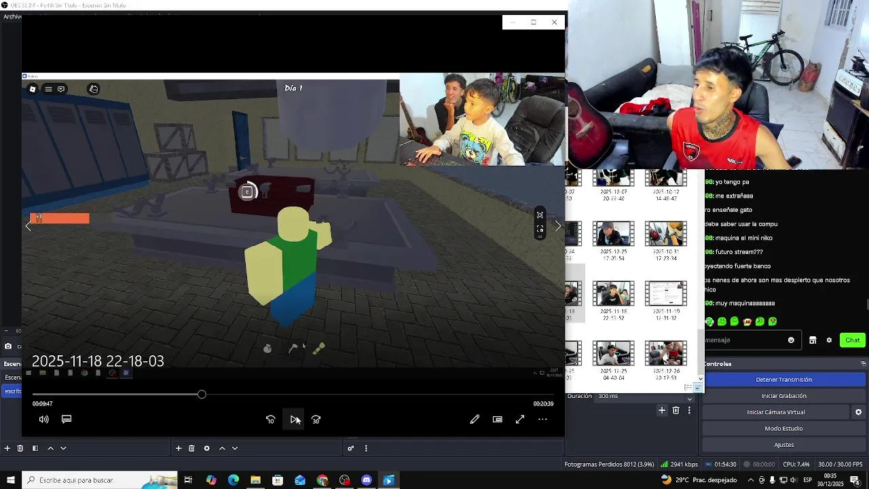
Task: Click Detener Transmisión button
Action: pos(783,380)
